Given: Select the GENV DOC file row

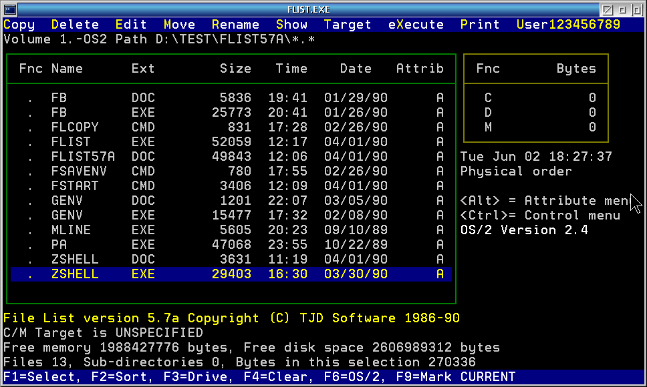Looking at the screenshot, I should (231, 201).
